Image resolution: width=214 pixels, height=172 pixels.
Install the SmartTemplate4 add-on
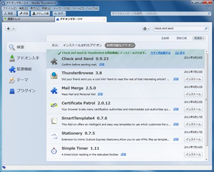tap(193, 124)
